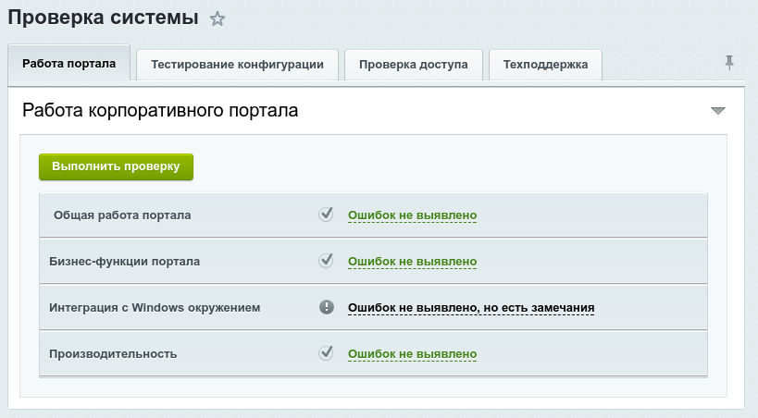Open Тестирование конфигурации tab
This screenshot has width=758, height=418.
237,65
